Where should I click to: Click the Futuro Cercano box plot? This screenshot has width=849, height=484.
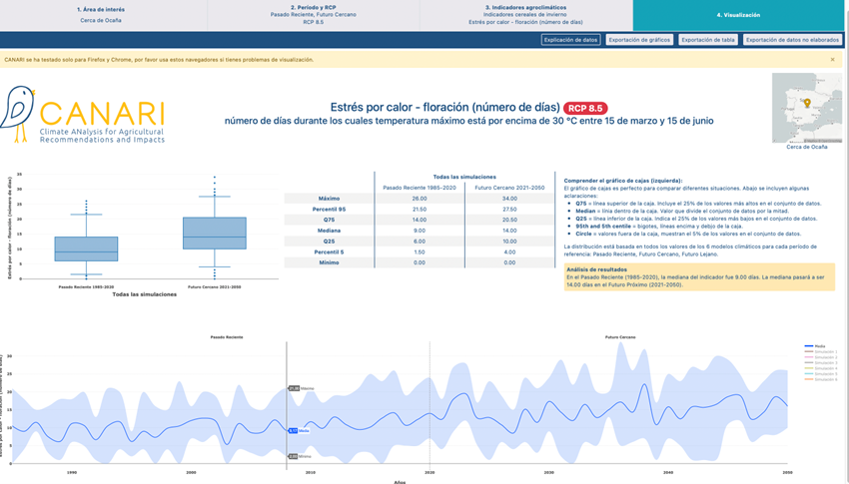pos(215,234)
